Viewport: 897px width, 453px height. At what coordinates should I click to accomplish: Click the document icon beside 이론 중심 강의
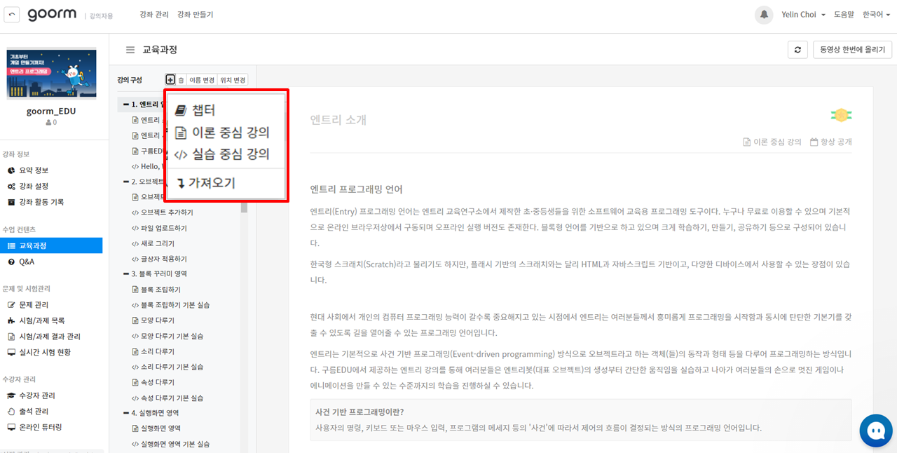point(181,133)
